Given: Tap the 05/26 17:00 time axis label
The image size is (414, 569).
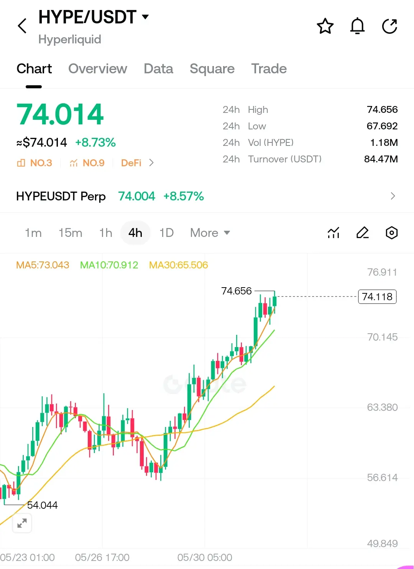Looking at the screenshot, I should click(x=102, y=557).
